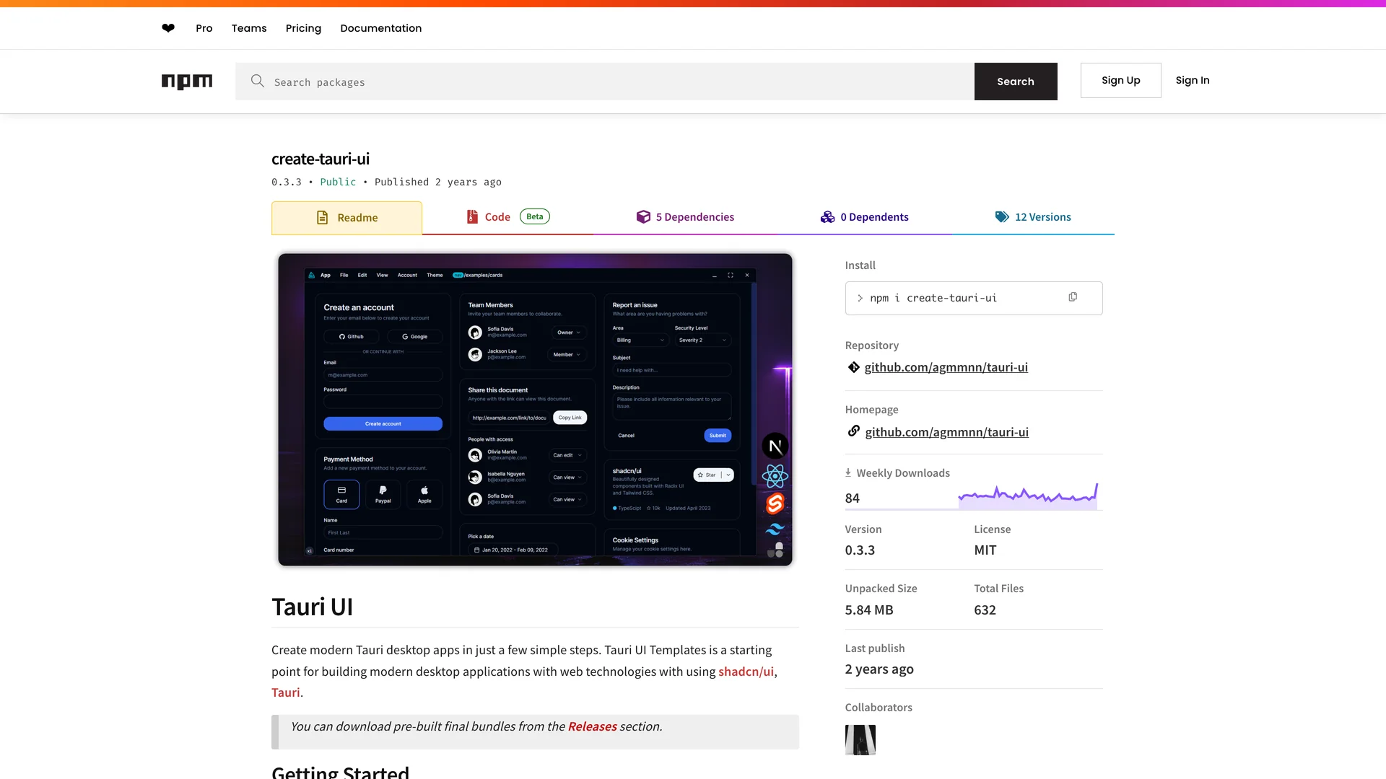This screenshot has width=1386, height=779.
Task: Click the Search button
Action: [1015, 82]
